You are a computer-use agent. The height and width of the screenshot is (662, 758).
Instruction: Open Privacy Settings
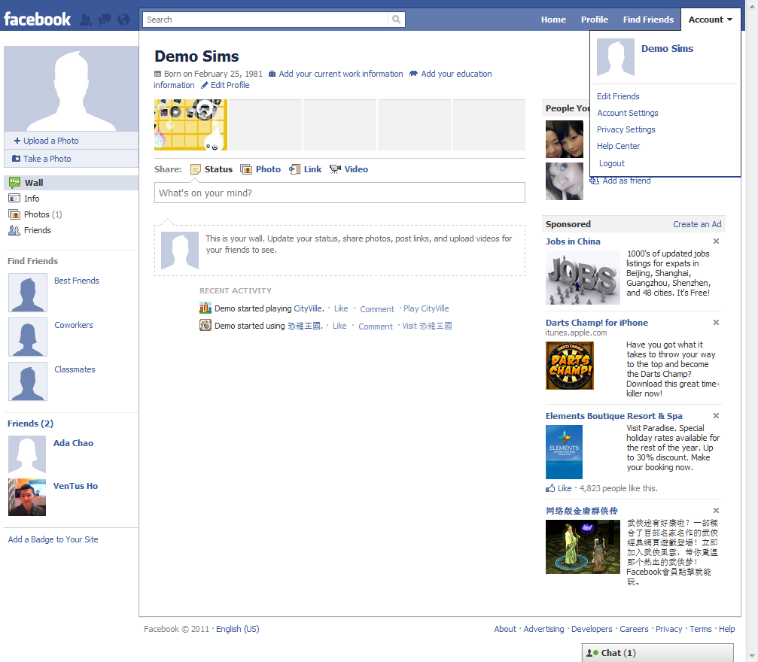tap(626, 129)
